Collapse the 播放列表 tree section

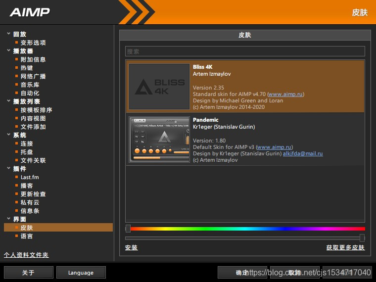[x=8, y=101]
